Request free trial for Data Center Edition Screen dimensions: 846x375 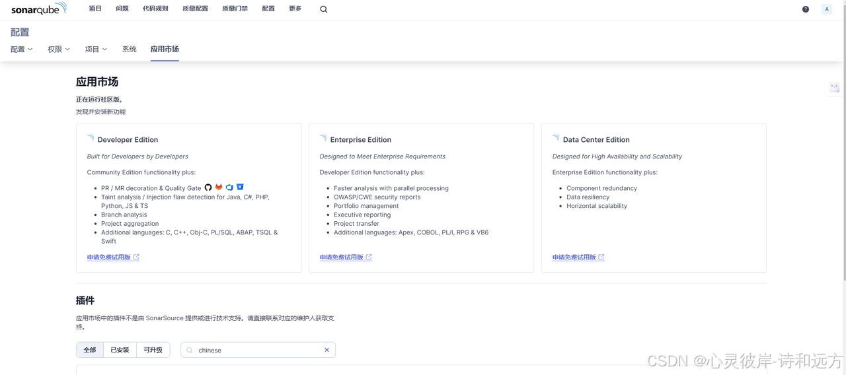tap(578, 257)
